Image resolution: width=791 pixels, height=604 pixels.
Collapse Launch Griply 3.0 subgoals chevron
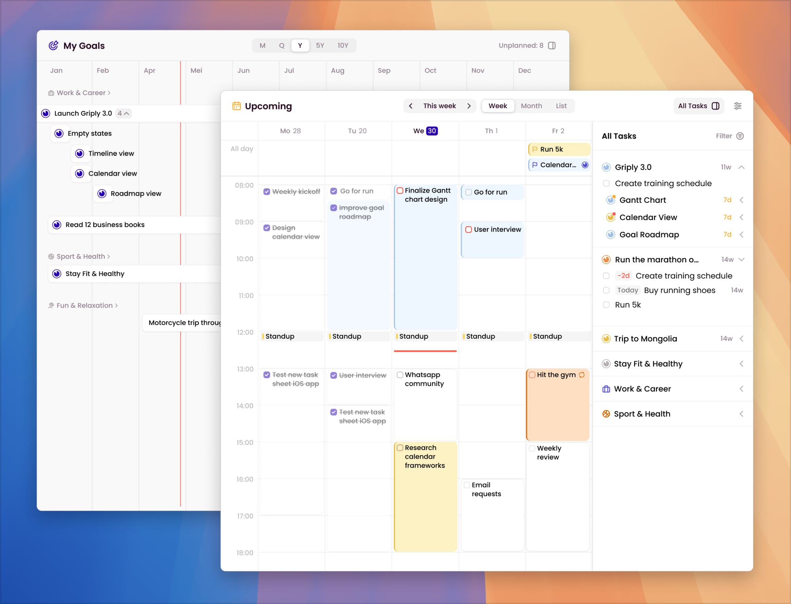click(126, 113)
